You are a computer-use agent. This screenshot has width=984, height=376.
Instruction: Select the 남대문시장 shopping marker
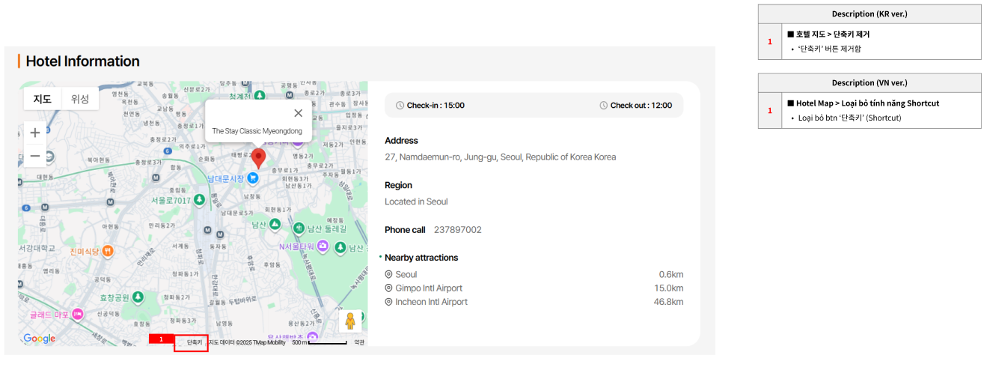click(x=253, y=178)
